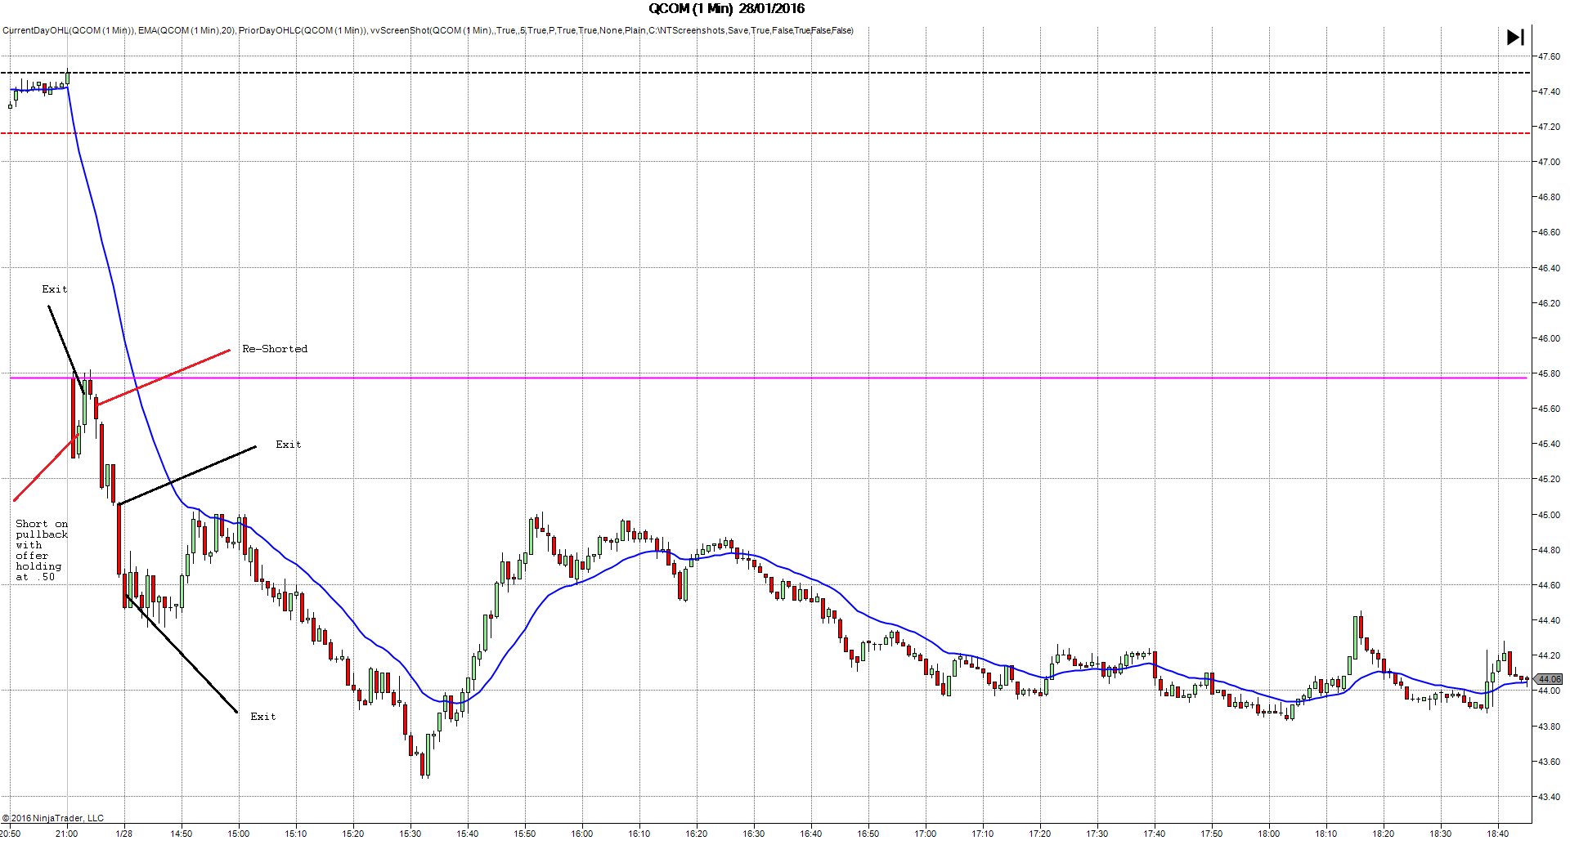Select the Re-Shorted annotation text
The height and width of the screenshot is (845, 1570).
[x=275, y=349]
